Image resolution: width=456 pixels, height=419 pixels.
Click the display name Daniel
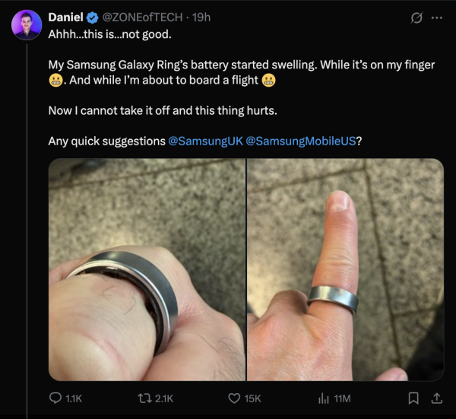(x=66, y=17)
